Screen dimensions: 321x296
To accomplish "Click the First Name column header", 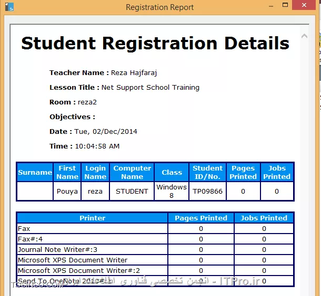I will [67, 172].
